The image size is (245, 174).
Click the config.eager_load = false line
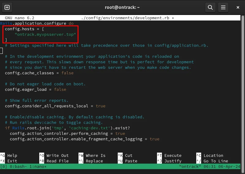click(36, 89)
